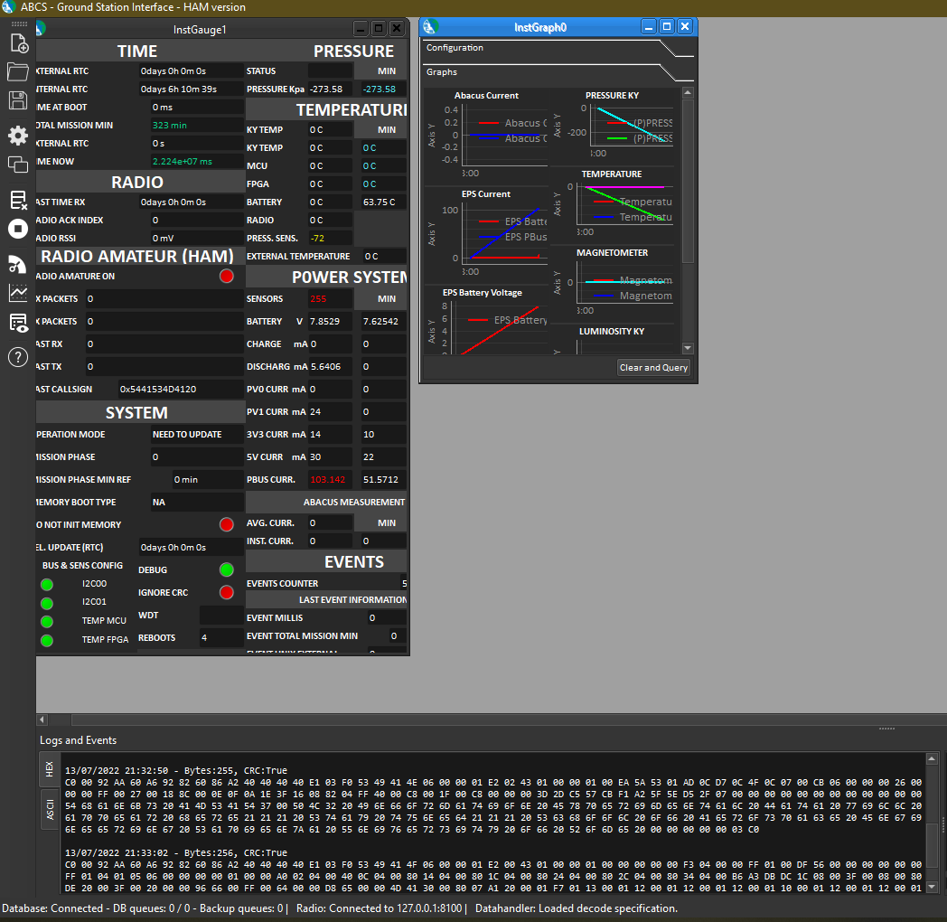Select the PRESSURE KY graph
This screenshot has width=947, height=922.
[x=614, y=126]
